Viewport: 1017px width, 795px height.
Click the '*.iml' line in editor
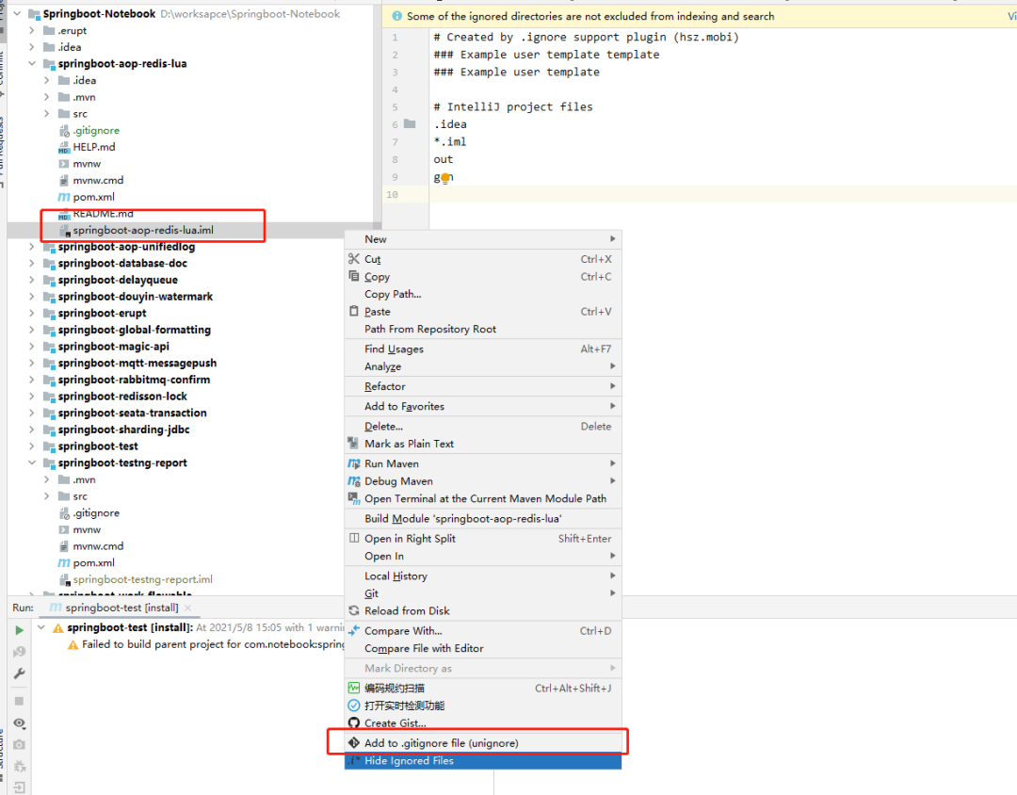tap(450, 141)
